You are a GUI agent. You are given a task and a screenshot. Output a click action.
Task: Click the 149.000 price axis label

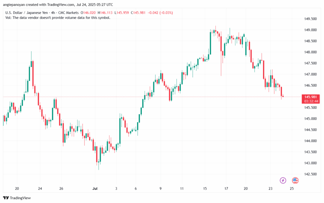[310, 30]
